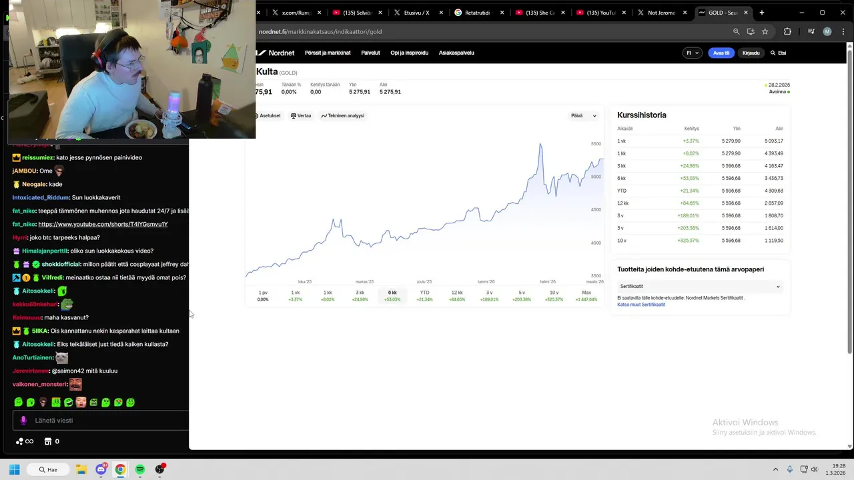Open Spotify from taskbar

[x=140, y=469]
